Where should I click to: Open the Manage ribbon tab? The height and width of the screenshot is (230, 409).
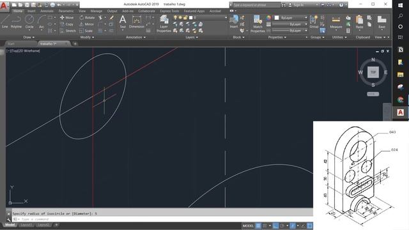[96, 11]
